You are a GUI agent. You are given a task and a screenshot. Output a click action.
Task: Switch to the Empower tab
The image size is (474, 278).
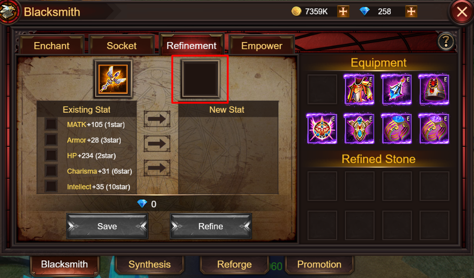click(x=262, y=46)
